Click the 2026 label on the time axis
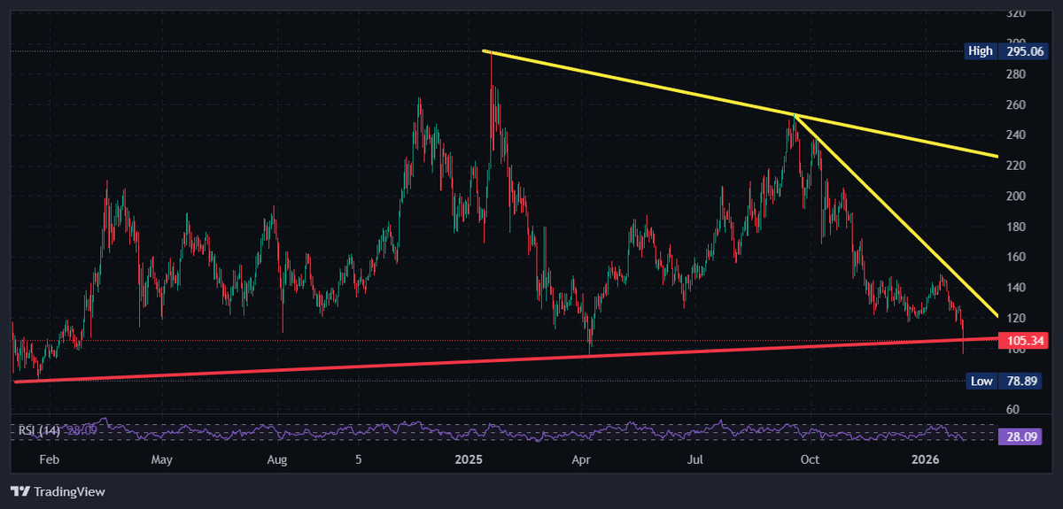 click(x=925, y=460)
